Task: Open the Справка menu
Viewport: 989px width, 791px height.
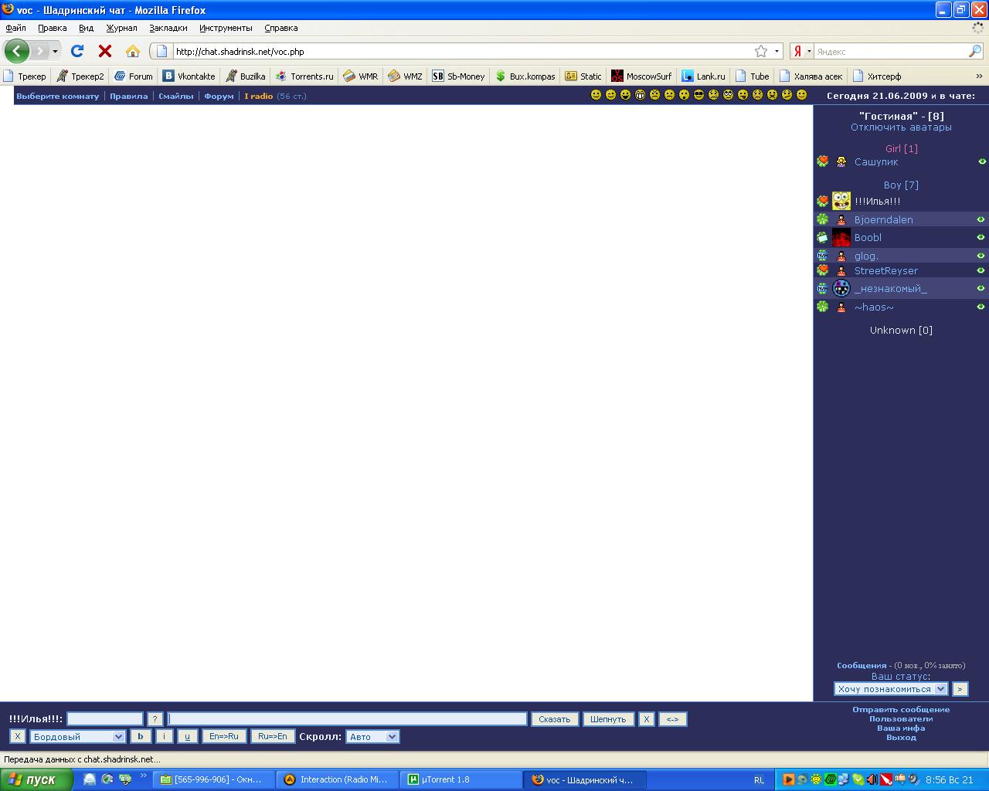Action: coord(281,28)
